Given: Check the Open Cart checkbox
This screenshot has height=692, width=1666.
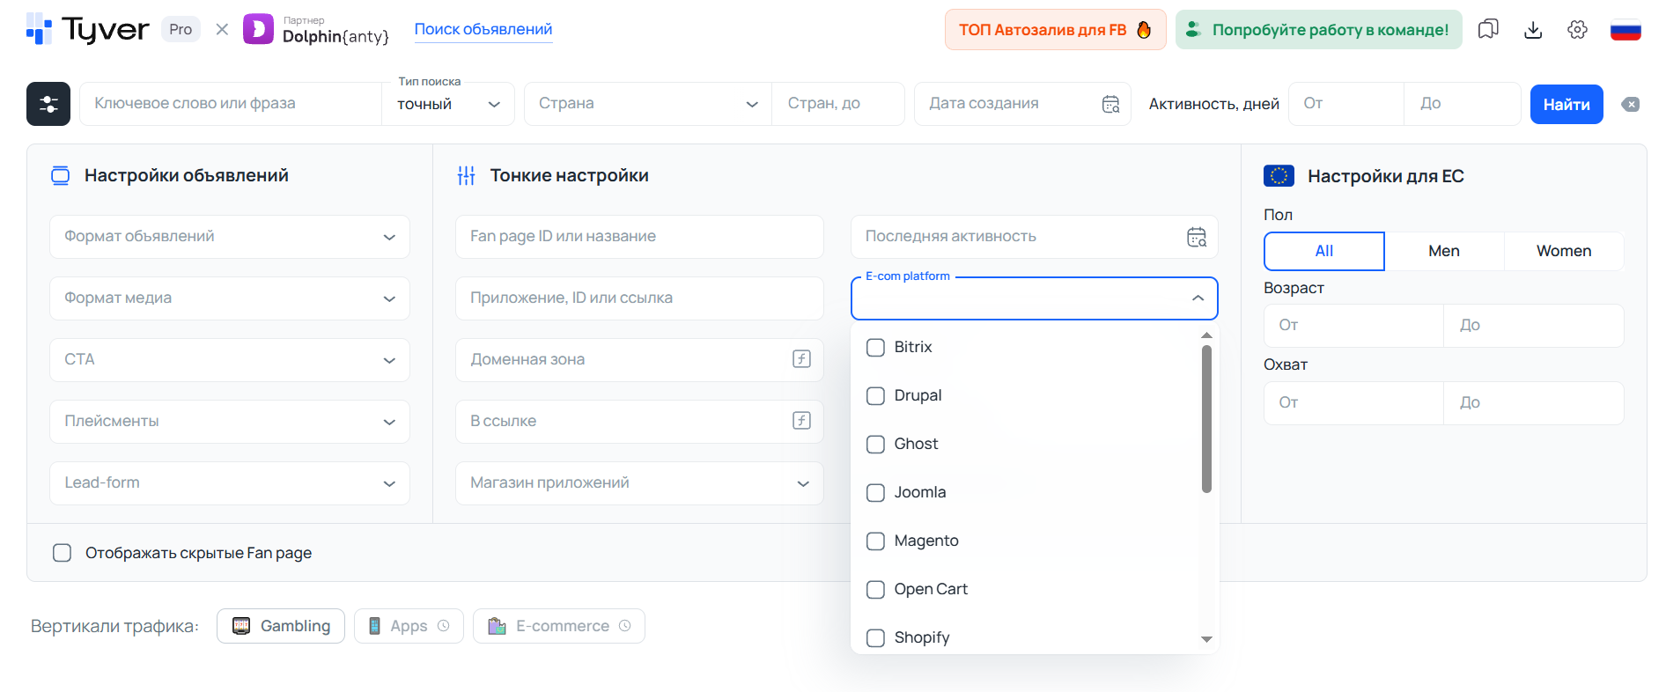Looking at the screenshot, I should point(875,589).
